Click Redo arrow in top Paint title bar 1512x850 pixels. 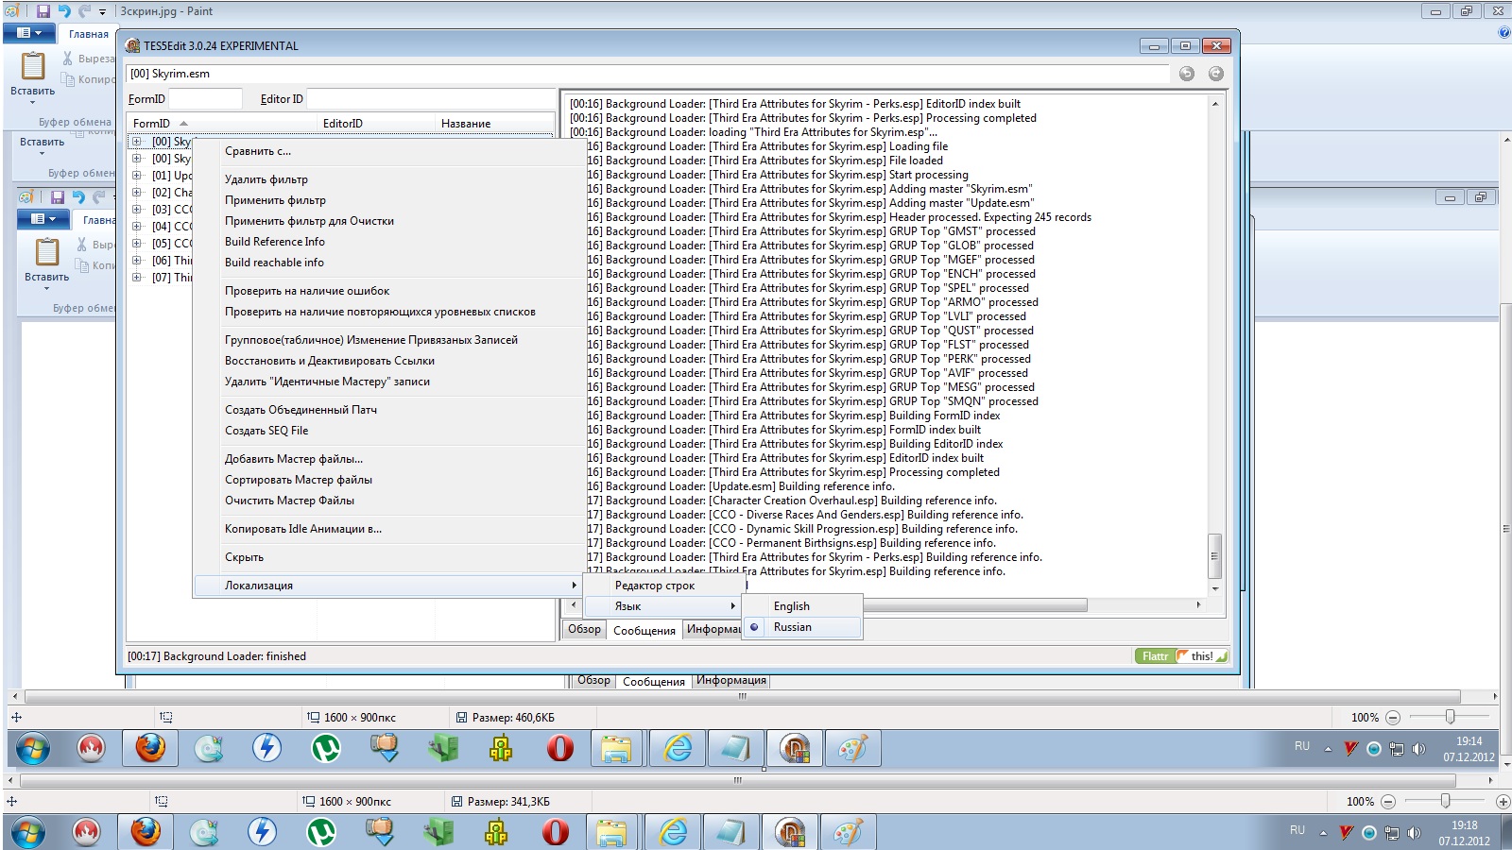(84, 11)
